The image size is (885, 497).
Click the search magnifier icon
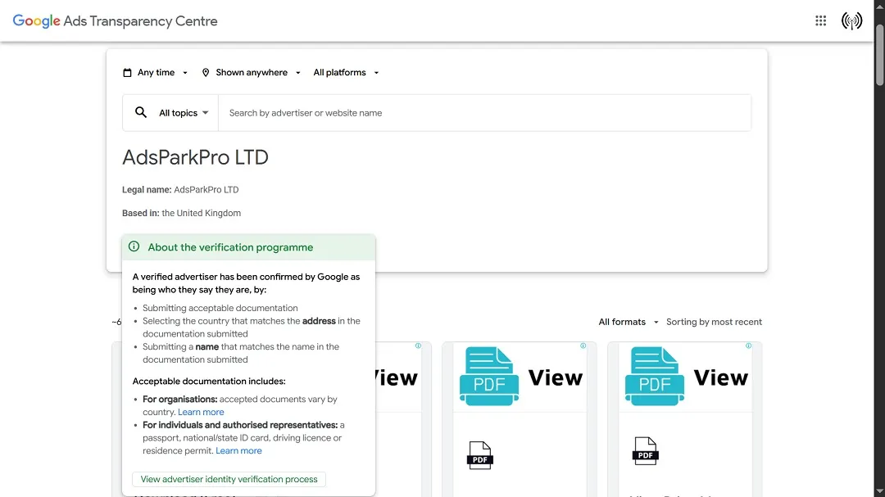(x=141, y=112)
